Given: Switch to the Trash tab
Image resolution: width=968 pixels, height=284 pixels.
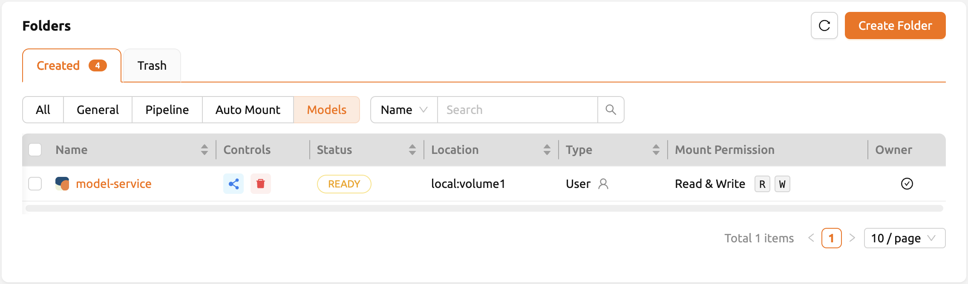Looking at the screenshot, I should [x=152, y=65].
